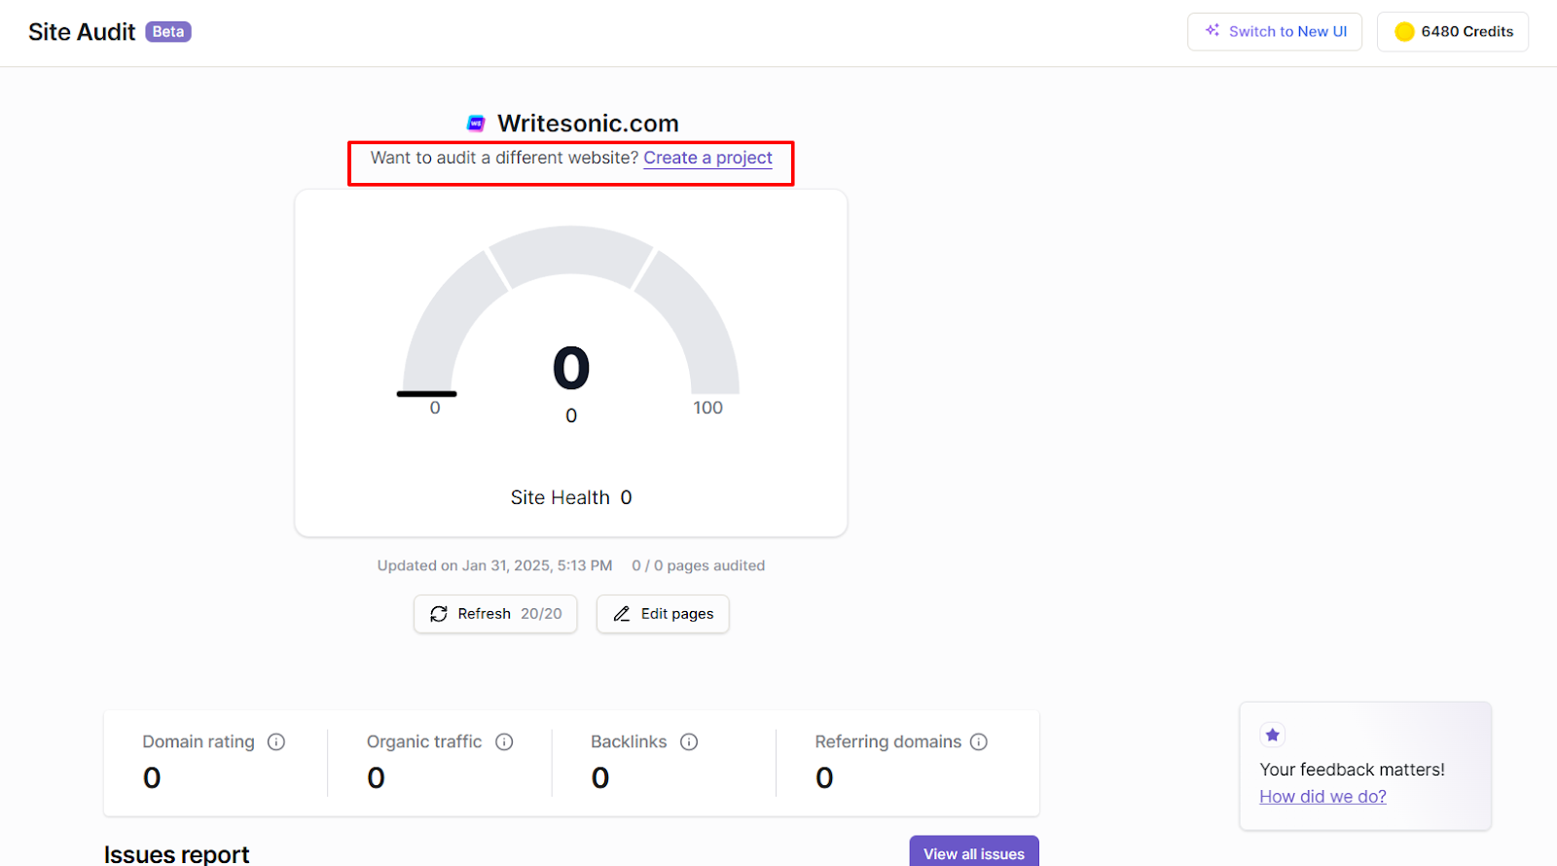Click the Backlinks label
Image resolution: width=1557 pixels, height=866 pixels.
coord(629,741)
